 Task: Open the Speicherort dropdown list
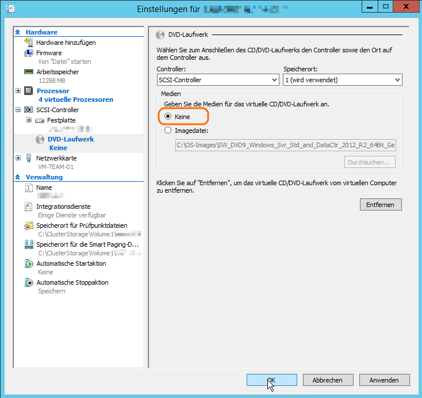point(343,80)
